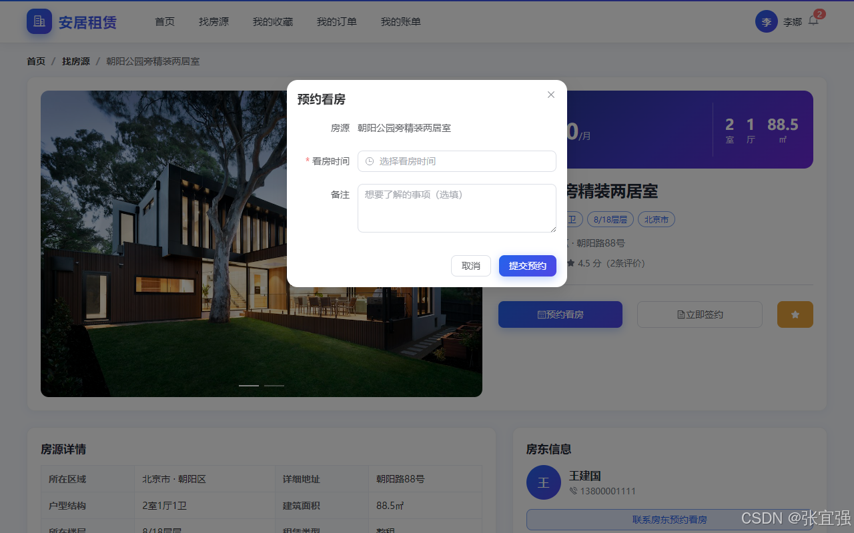
Task: Click the star favorite button
Action: (x=795, y=314)
